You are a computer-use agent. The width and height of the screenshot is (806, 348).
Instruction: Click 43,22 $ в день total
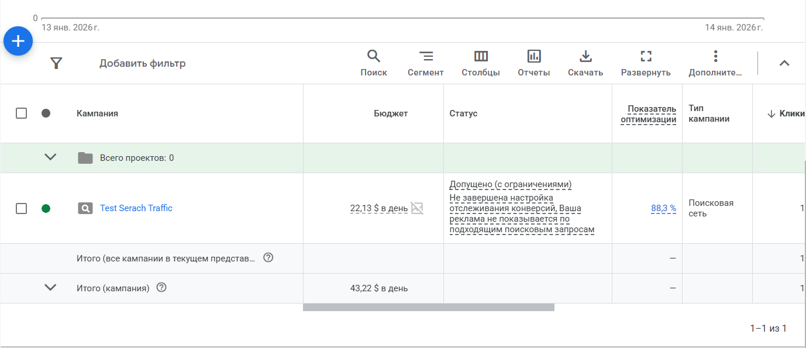pyautogui.click(x=379, y=288)
